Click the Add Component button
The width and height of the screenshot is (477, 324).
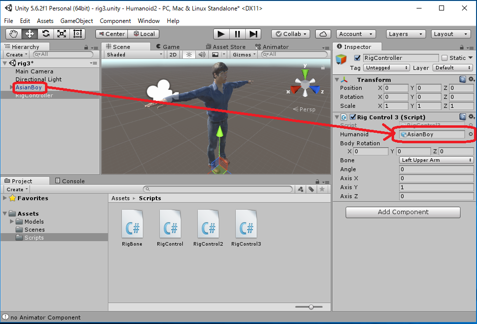point(403,212)
